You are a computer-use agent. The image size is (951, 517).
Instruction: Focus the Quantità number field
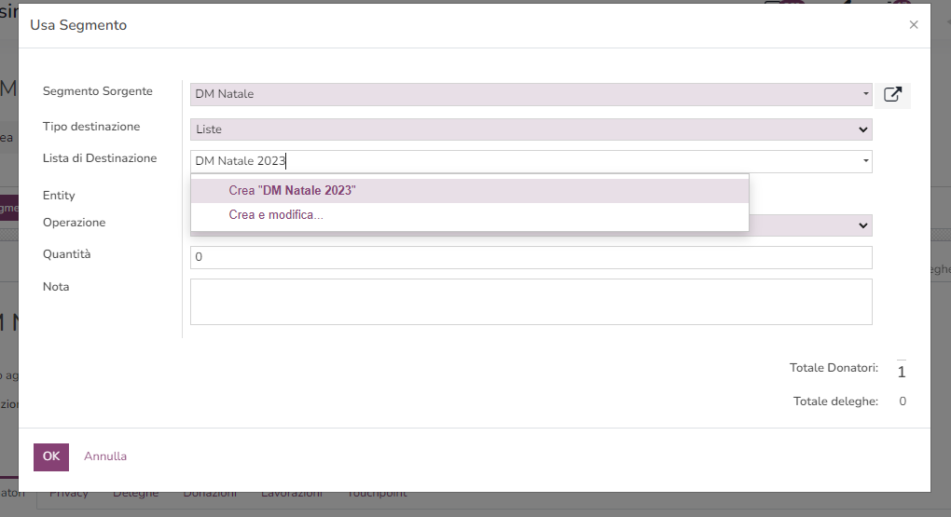(531, 257)
